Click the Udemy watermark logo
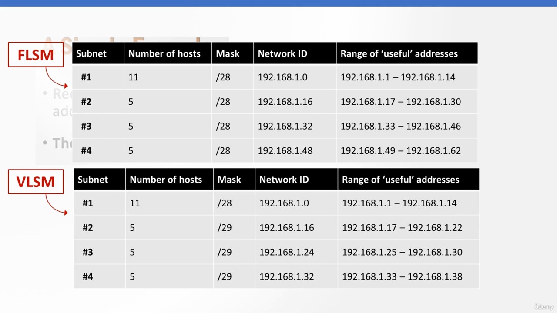The height and width of the screenshot is (313, 557). click(x=544, y=307)
